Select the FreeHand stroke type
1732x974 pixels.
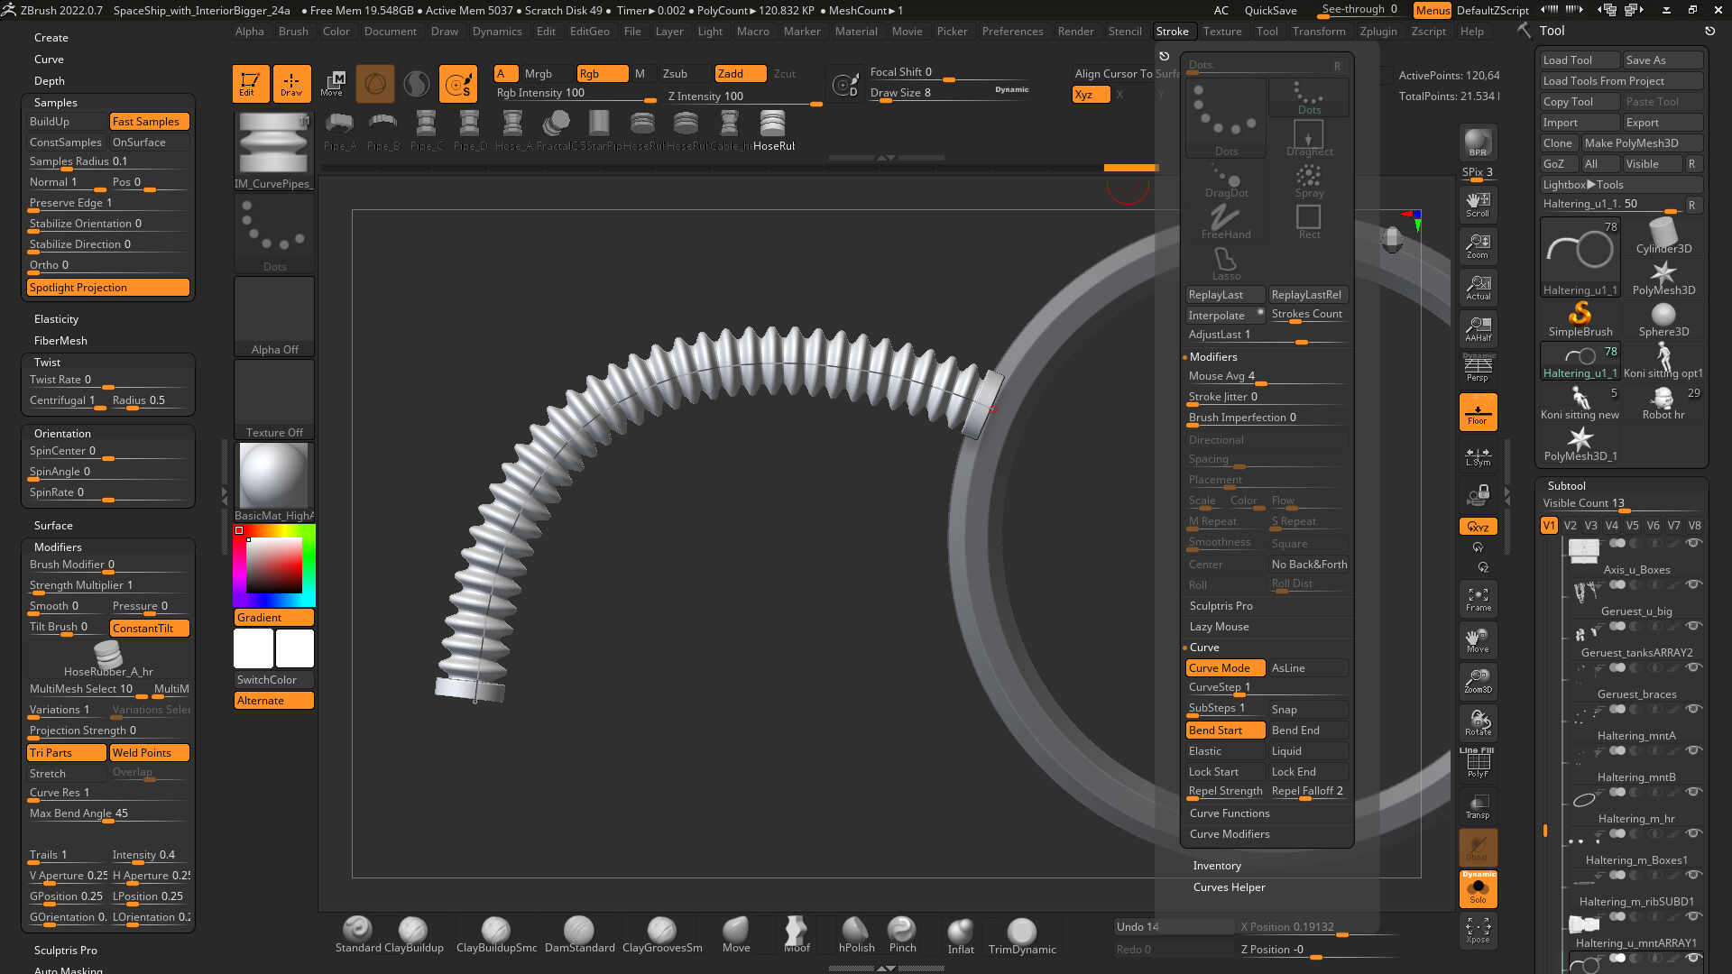(x=1225, y=221)
